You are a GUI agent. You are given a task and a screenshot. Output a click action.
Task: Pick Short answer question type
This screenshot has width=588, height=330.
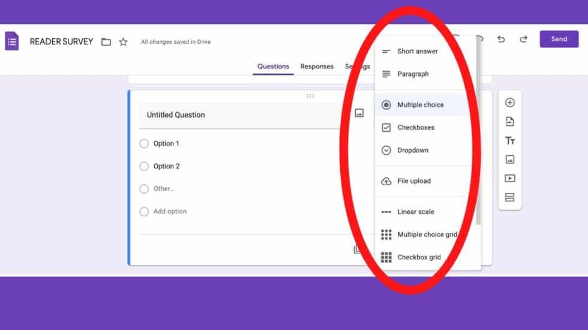coord(417,52)
